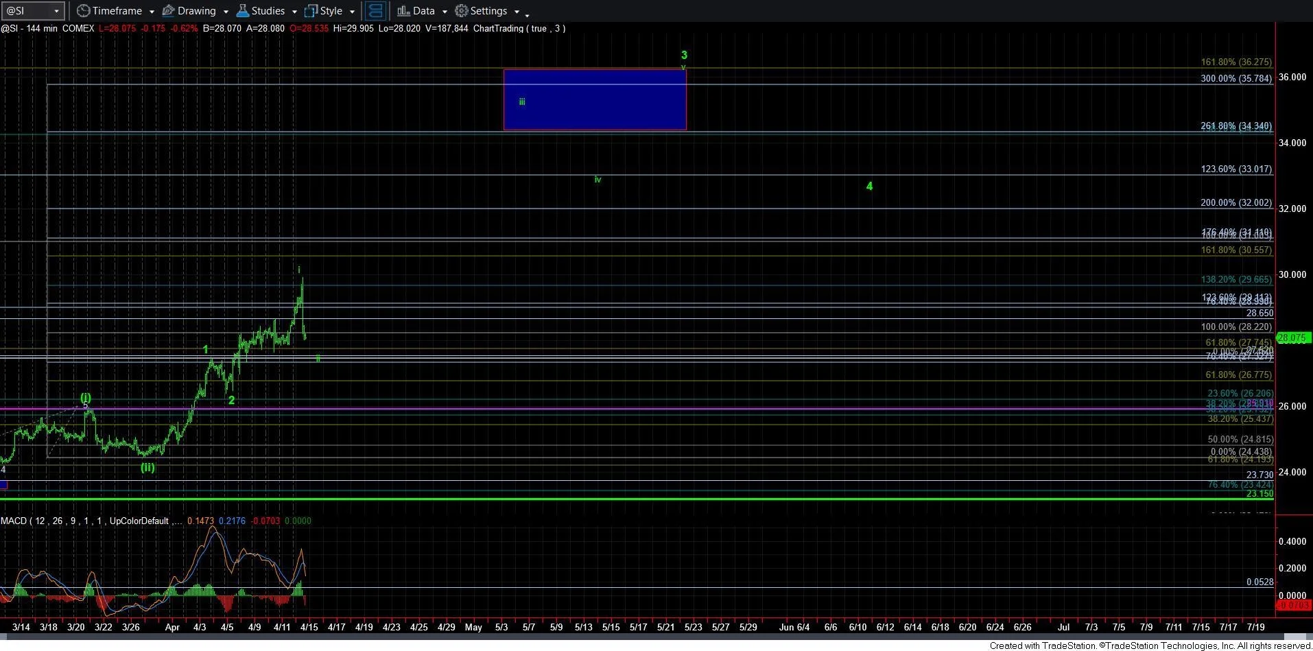The image size is (1313, 651).
Task: Click the green 23.150 horizontal line label
Action: point(1260,494)
